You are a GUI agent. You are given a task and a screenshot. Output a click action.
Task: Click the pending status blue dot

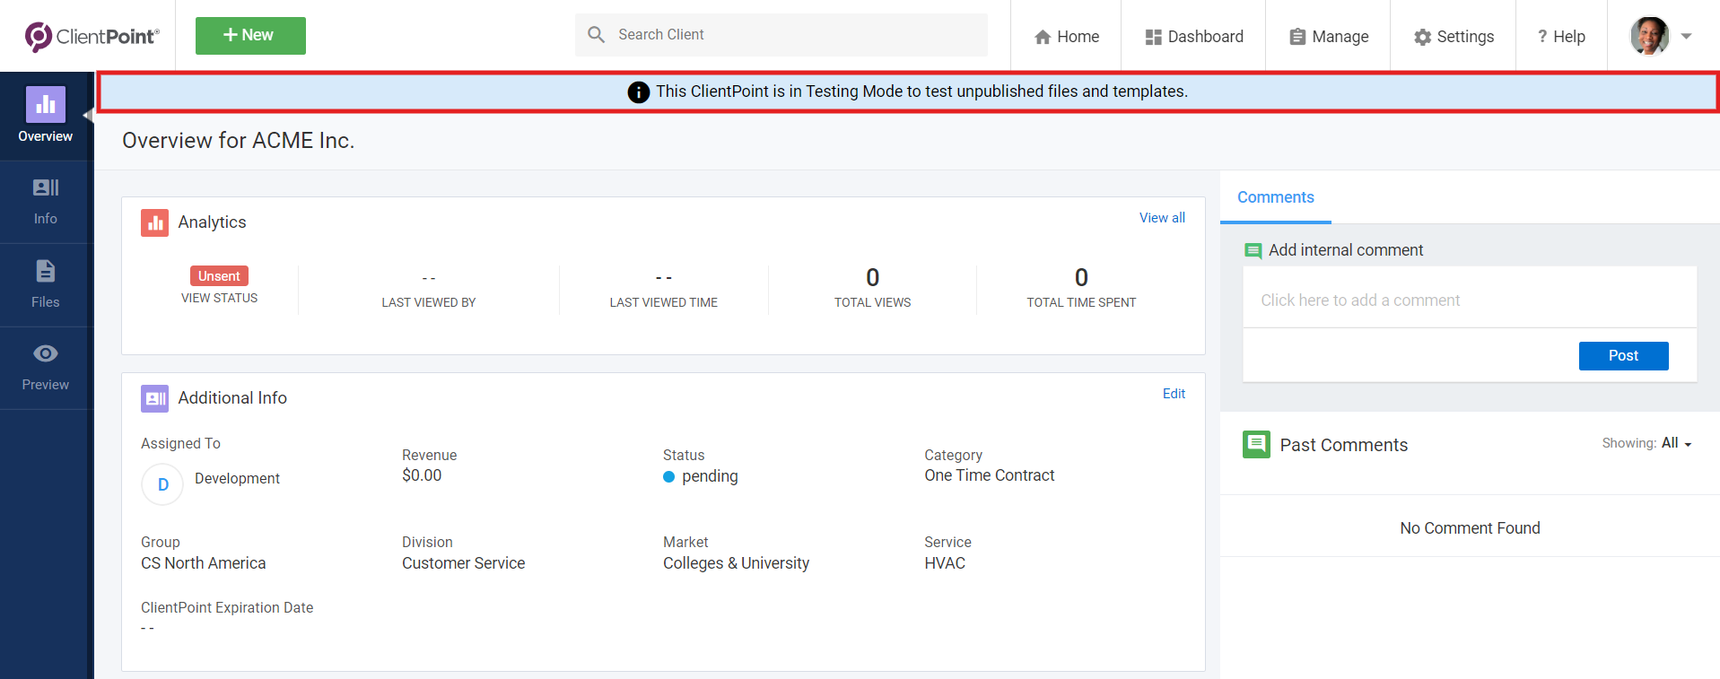(x=668, y=477)
